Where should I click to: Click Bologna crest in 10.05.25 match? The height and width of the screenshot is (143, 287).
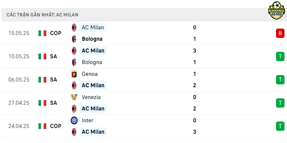point(74,62)
